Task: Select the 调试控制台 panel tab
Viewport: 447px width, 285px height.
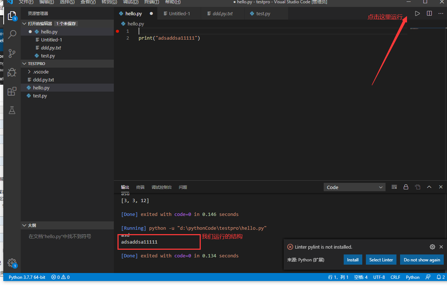Action: (161, 187)
